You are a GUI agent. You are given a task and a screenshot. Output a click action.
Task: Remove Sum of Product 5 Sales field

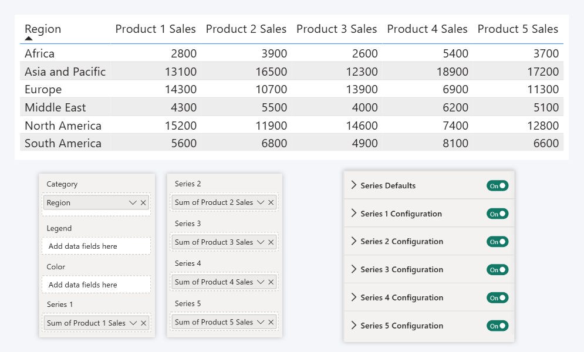(271, 322)
